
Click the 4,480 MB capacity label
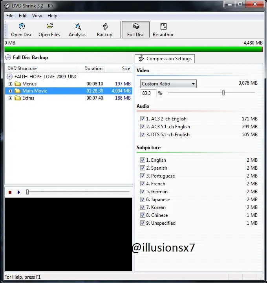click(x=253, y=43)
